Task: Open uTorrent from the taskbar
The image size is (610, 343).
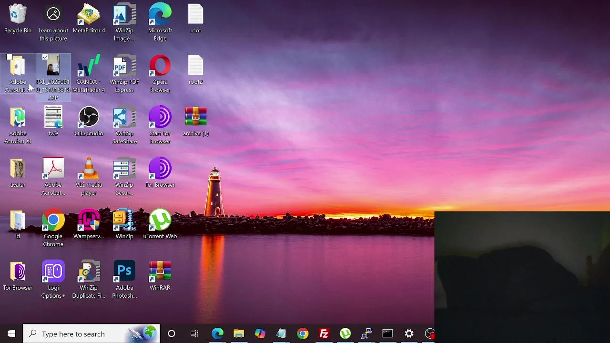Action: pyautogui.click(x=345, y=333)
